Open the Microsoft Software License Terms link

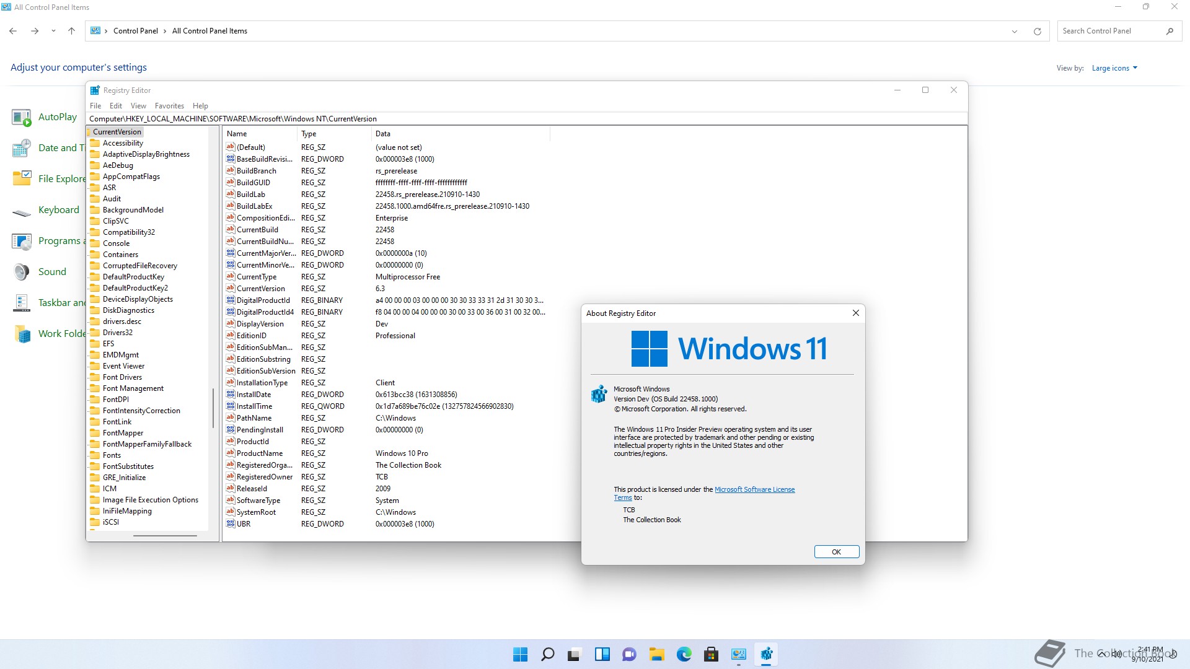point(754,489)
